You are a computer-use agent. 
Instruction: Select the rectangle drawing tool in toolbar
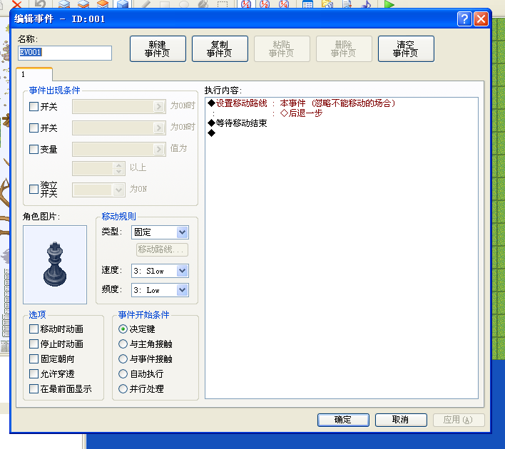coord(165,4)
